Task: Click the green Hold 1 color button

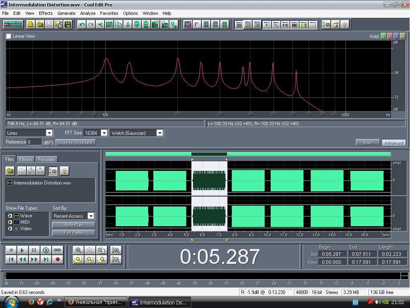Action: click(383, 36)
